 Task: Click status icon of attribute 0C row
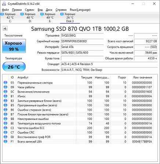coord(6,92)
